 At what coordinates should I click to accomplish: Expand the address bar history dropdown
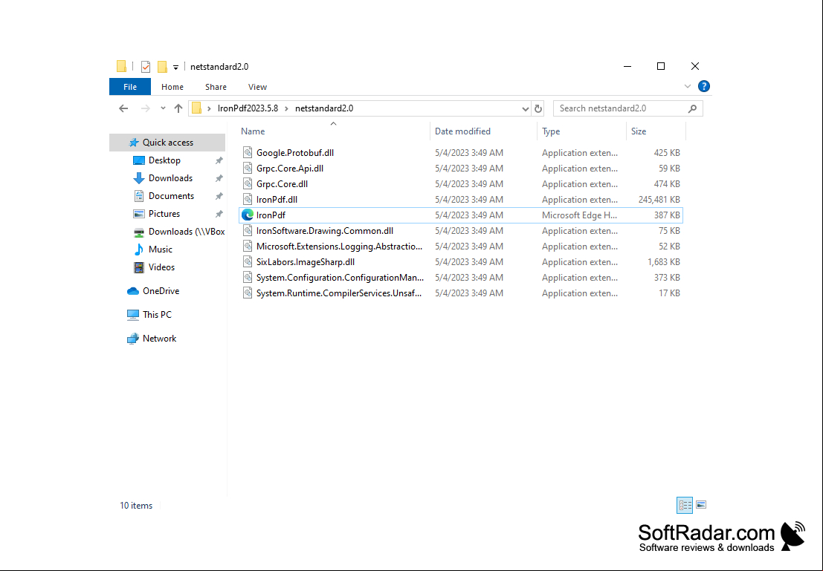[525, 108]
